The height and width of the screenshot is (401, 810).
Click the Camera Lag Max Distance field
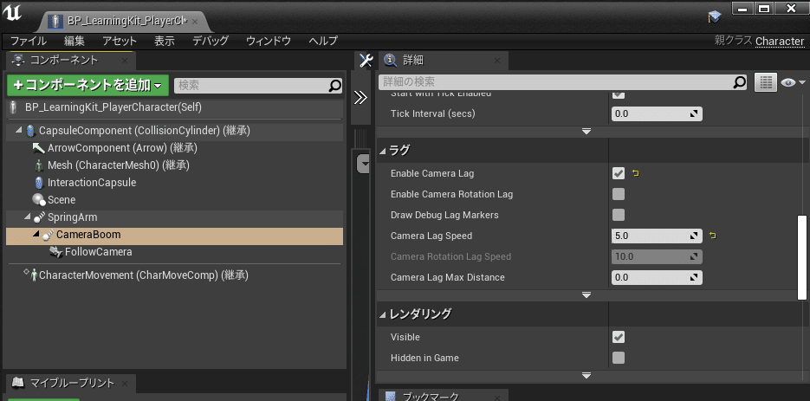point(657,277)
